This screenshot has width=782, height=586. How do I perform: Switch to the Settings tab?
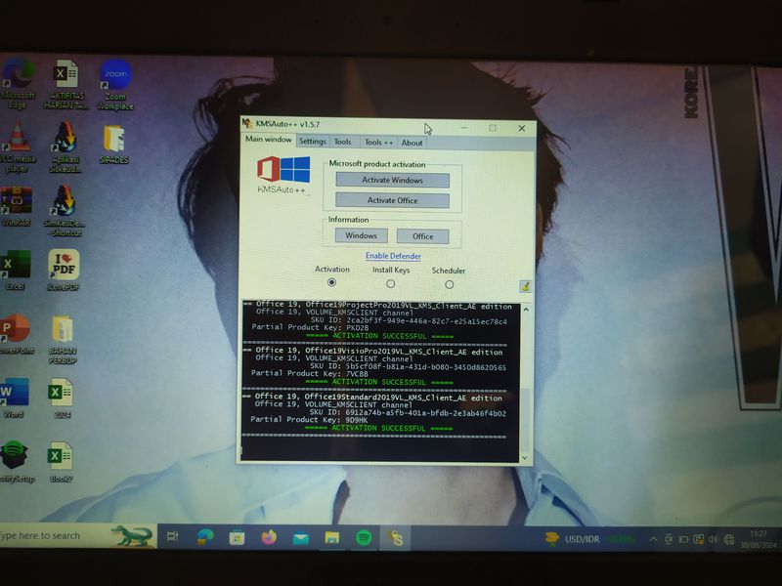tap(313, 142)
